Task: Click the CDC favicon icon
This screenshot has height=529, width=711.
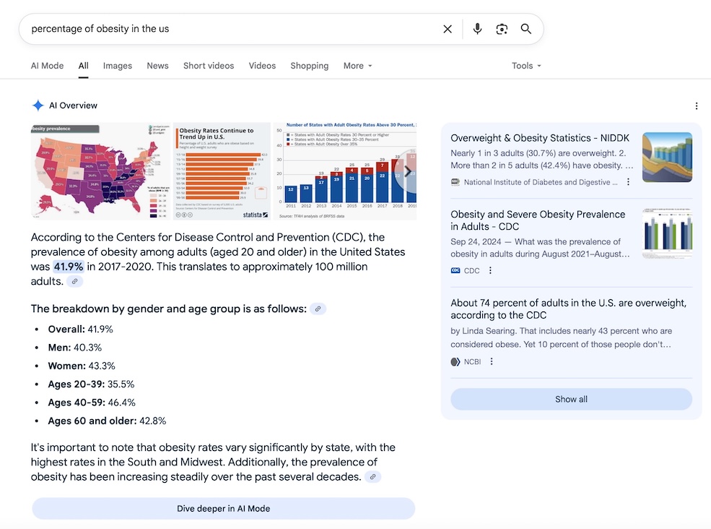Action: pyautogui.click(x=455, y=270)
